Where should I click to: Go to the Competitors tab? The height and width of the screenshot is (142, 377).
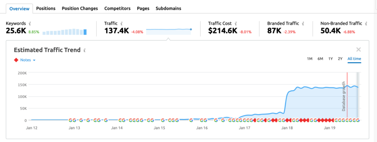(117, 8)
